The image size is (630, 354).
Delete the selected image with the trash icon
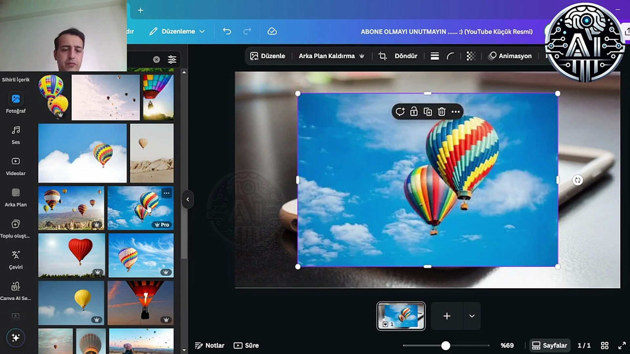(442, 112)
